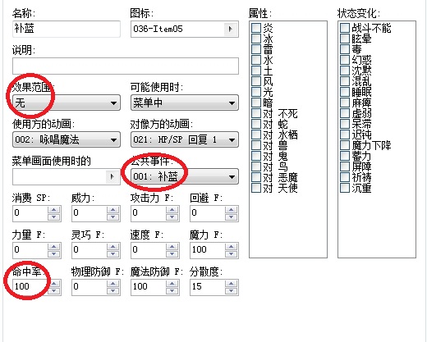This screenshot has height=342, width=427.
Task: Increase the 物理防御 F value
Action: tap(113, 284)
